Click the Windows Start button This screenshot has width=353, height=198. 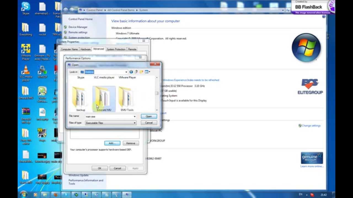coord(24,194)
